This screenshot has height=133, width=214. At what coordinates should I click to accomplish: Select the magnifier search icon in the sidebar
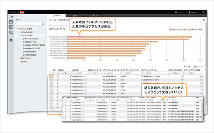[11, 32]
